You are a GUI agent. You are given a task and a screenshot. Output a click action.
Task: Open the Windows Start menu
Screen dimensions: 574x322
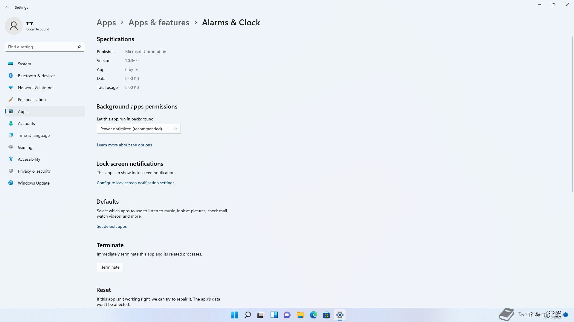click(x=234, y=315)
